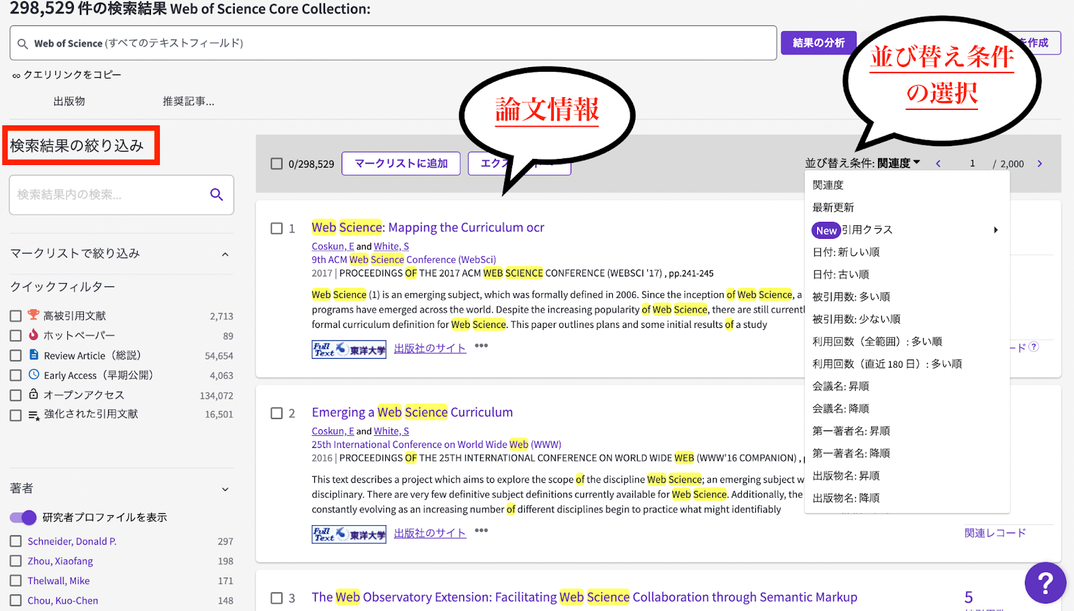
Task: Click the magnifier icon in refine search box
Action: tap(216, 195)
